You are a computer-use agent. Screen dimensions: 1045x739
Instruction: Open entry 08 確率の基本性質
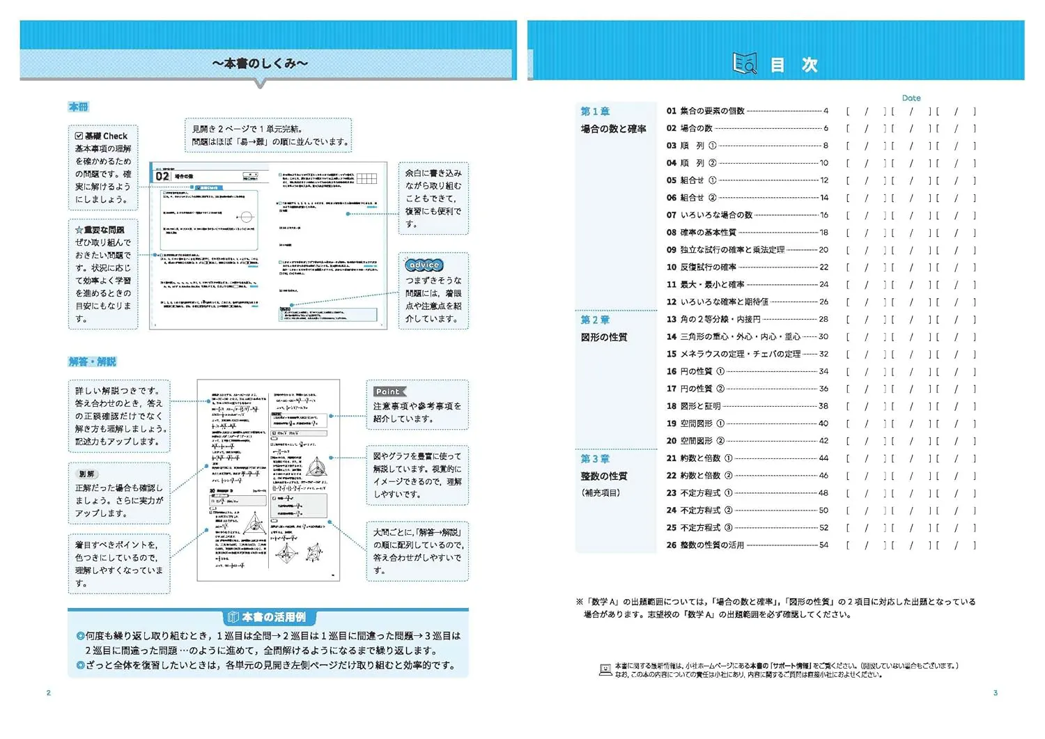[x=747, y=233]
